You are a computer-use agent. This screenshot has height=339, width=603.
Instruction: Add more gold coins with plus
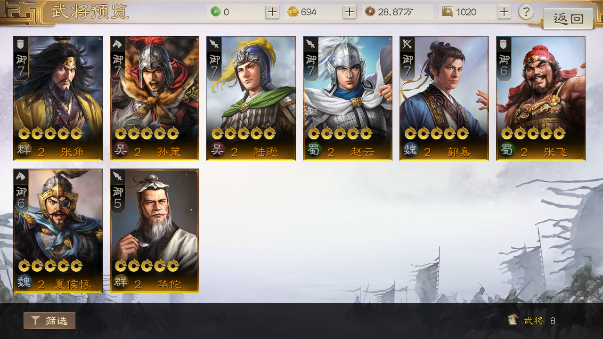tap(349, 12)
